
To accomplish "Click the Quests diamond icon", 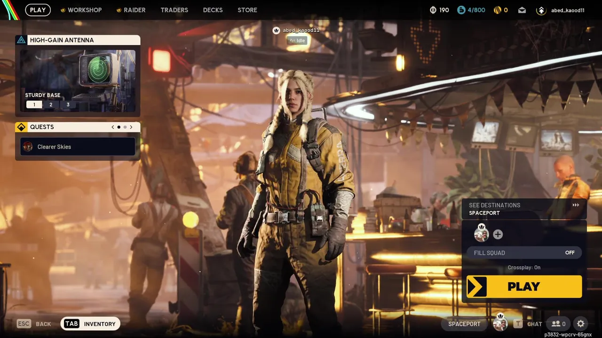I will pyautogui.click(x=21, y=127).
